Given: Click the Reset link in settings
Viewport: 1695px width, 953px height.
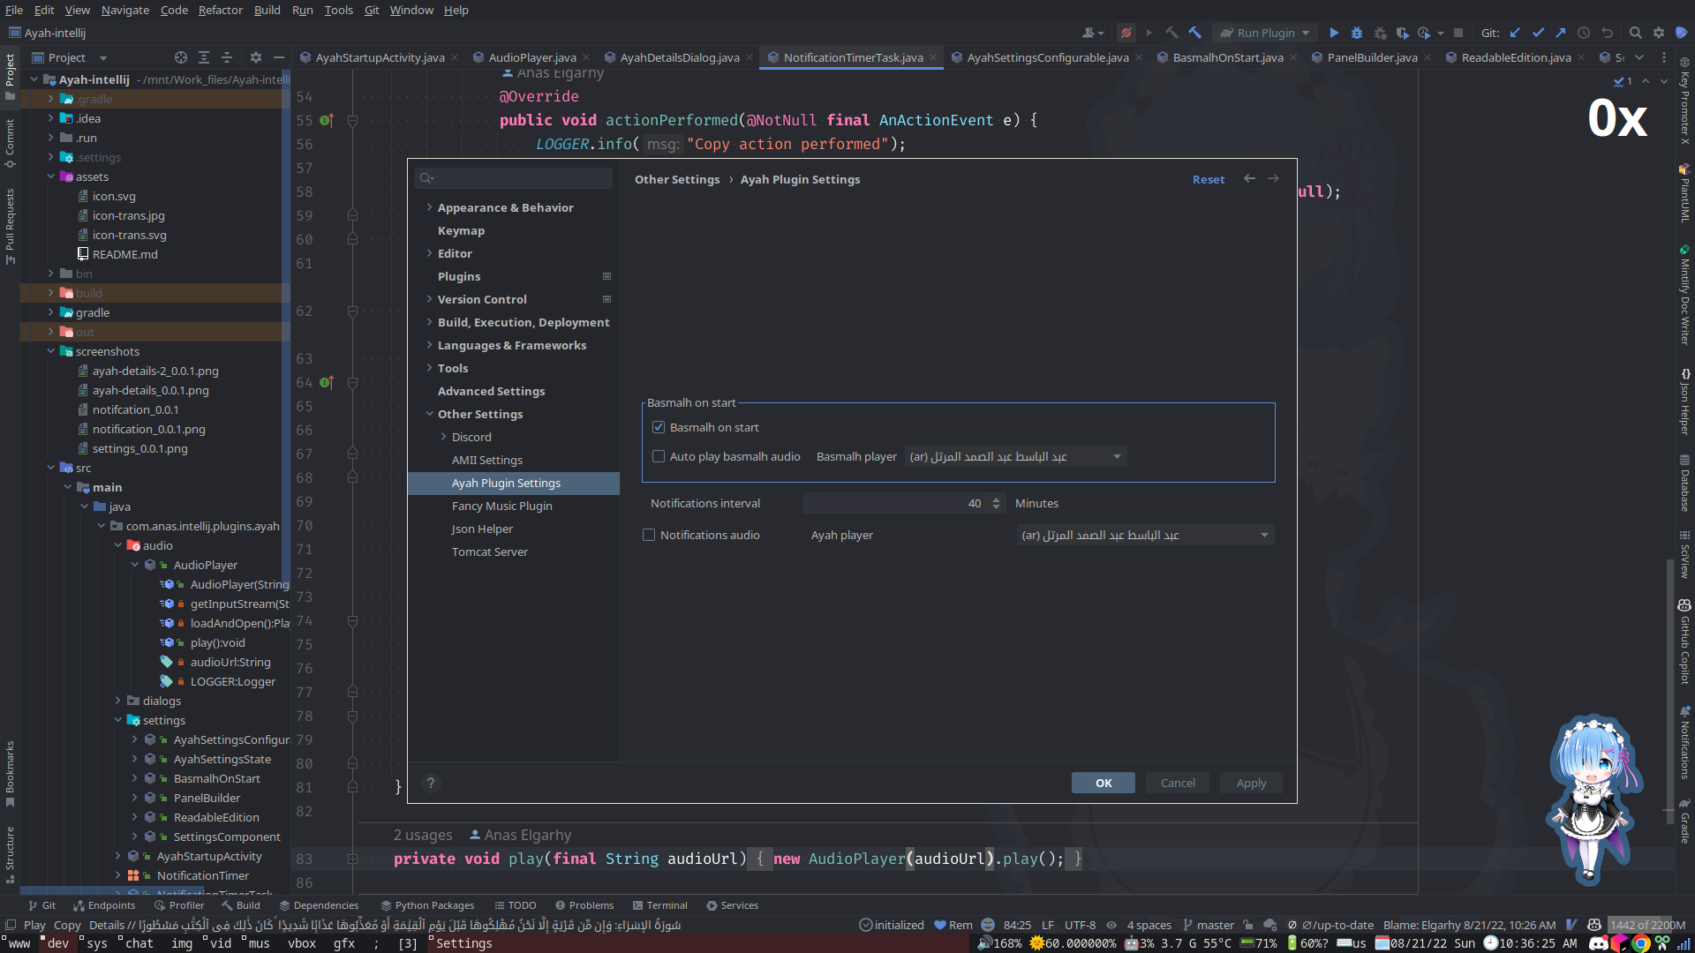Looking at the screenshot, I should pyautogui.click(x=1208, y=179).
